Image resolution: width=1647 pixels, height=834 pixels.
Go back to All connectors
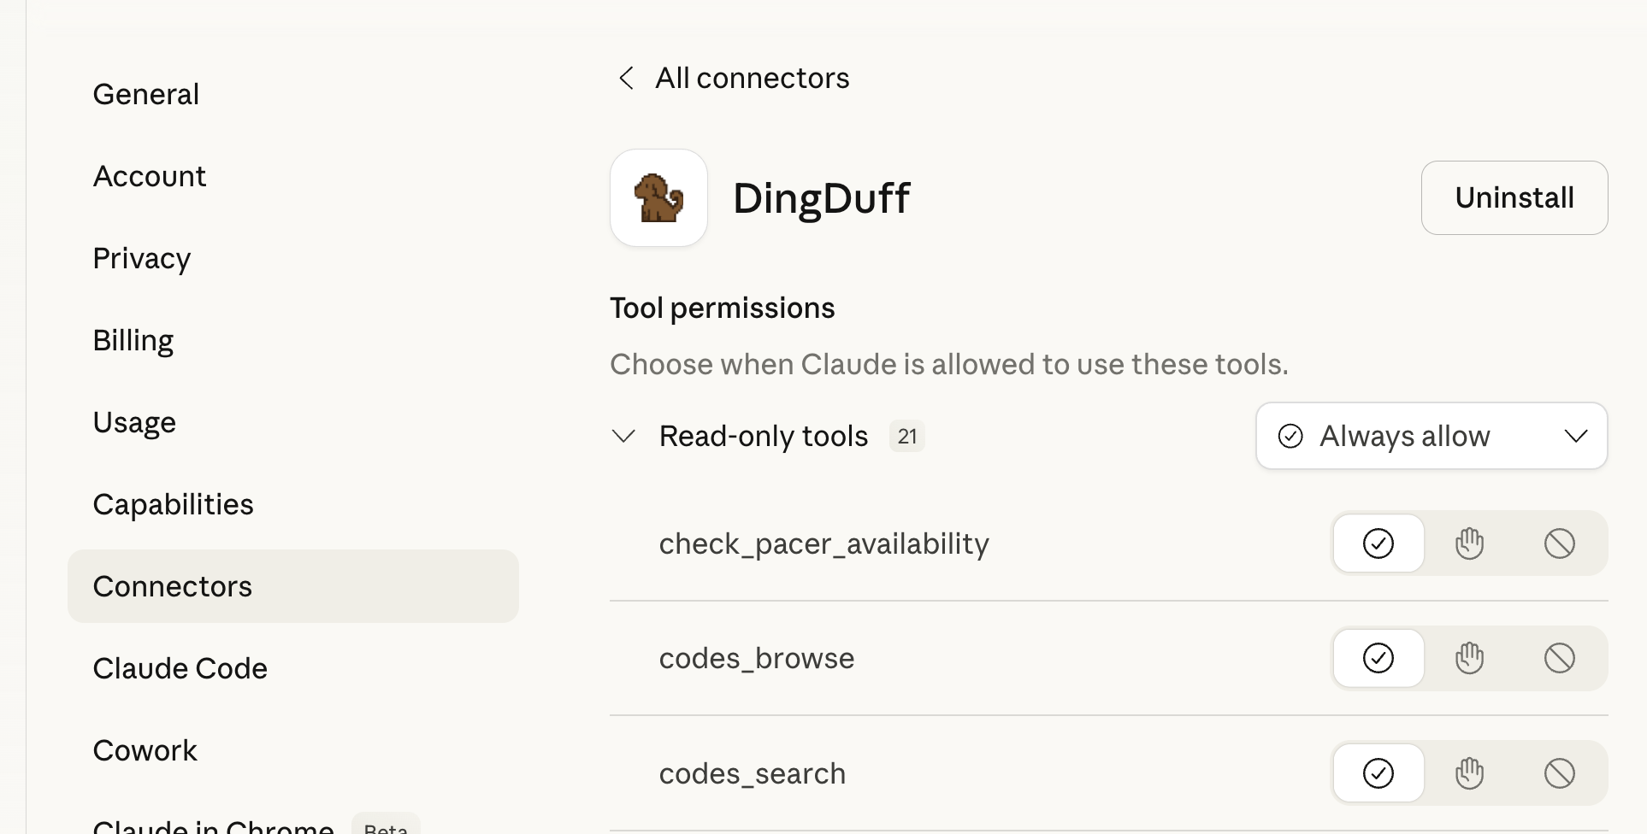point(752,78)
